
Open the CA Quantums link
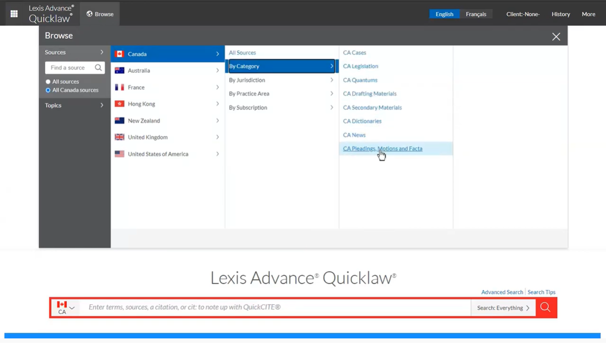click(x=360, y=80)
